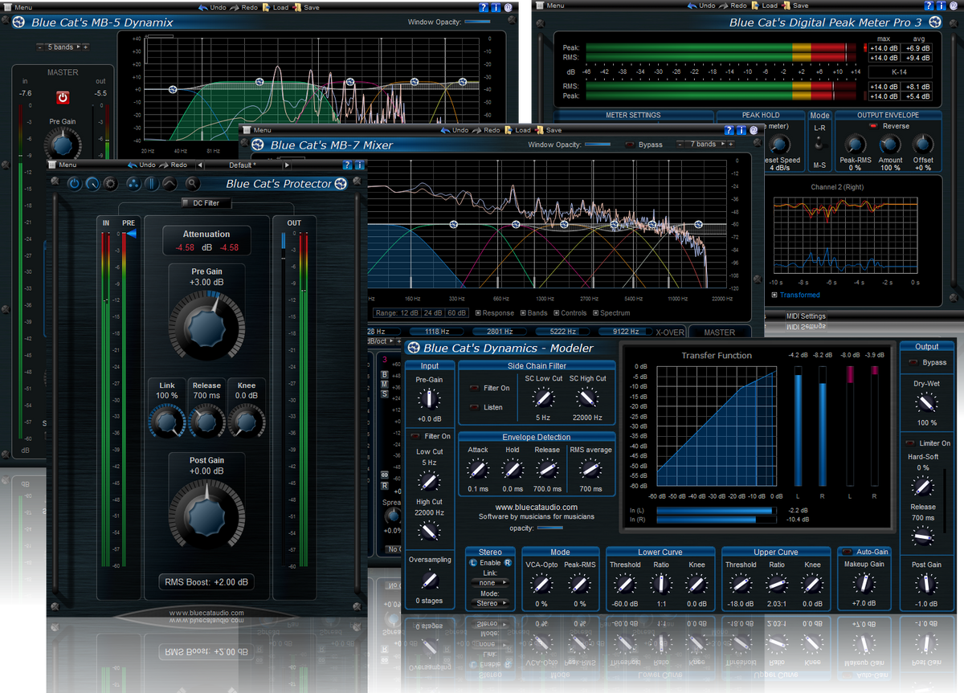The height and width of the screenshot is (693, 964).
Task: Click the magnifier icon in Protector toolbar
Action: coord(192,184)
